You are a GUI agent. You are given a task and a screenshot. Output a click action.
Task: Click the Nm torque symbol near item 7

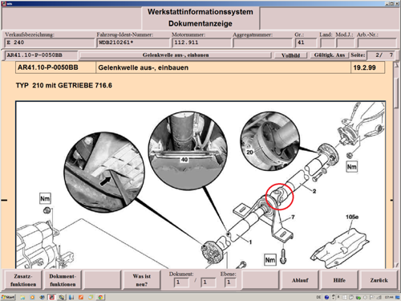click(270, 260)
